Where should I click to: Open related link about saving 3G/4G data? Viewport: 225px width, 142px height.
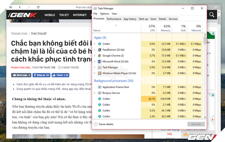[x=54, y=84]
